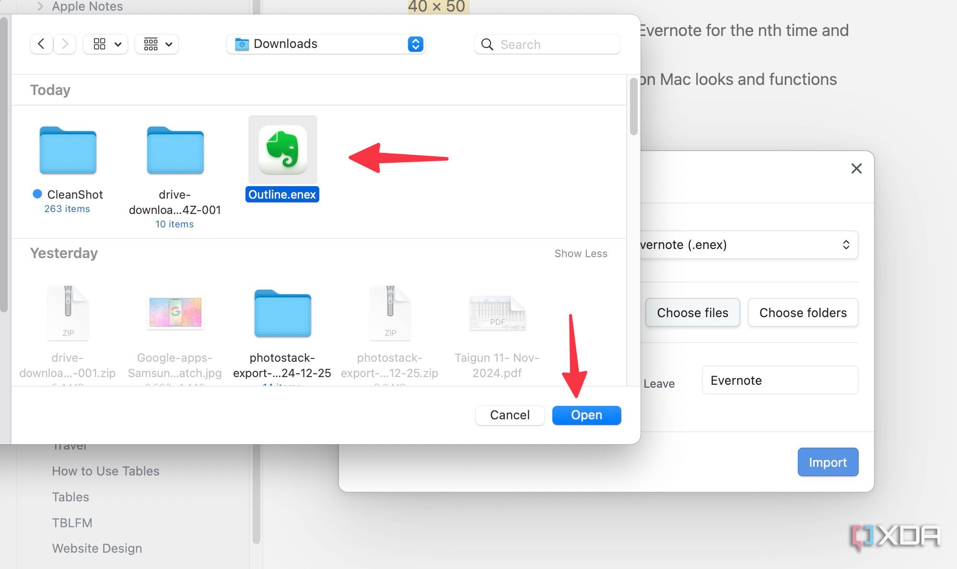
Task: Open the drive-download 4Z-001 folder
Action: 175,151
